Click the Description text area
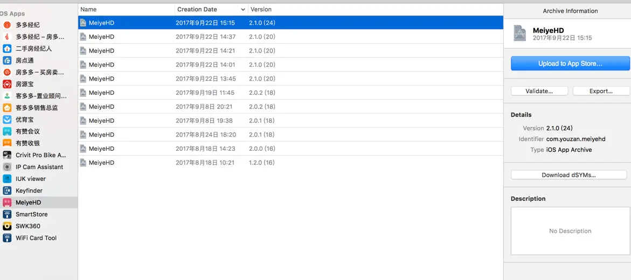The height and width of the screenshot is (280, 631). 570,231
